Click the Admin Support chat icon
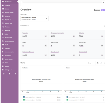105x103 pixels. click(3, 59)
